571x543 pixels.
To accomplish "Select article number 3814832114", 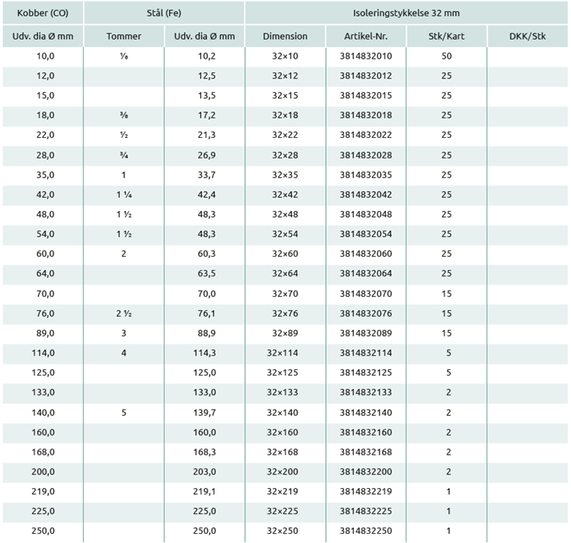I will point(366,353).
